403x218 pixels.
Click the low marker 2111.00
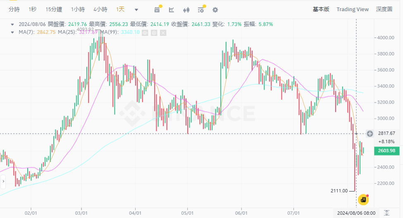coord(339,191)
